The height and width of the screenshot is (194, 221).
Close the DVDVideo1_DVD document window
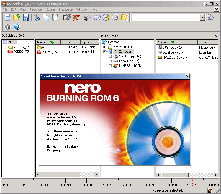click(x=217, y=9)
